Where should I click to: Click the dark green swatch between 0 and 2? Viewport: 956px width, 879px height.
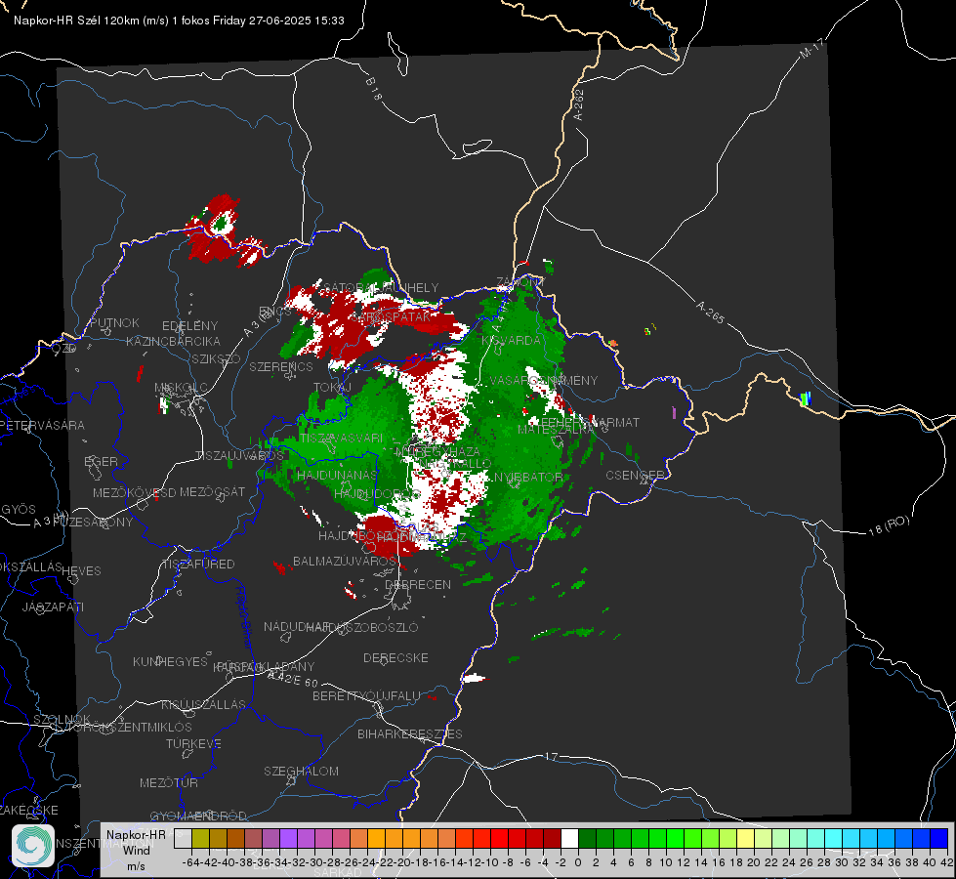tap(587, 838)
